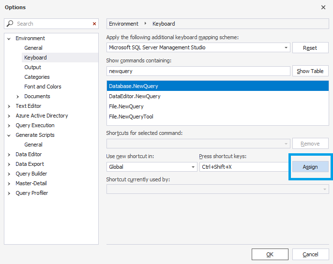
Task: Collapse the Generate Scripts node
Action: tap(9, 135)
